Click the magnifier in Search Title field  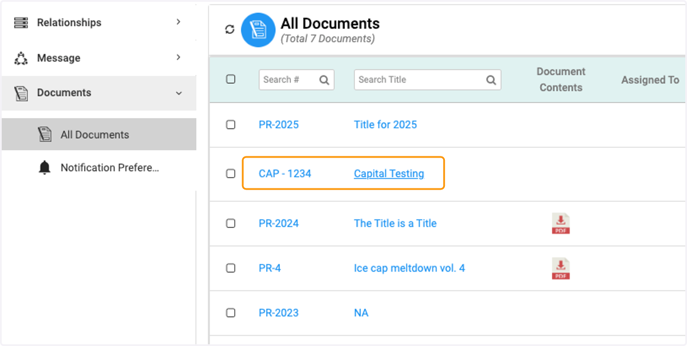pos(491,80)
